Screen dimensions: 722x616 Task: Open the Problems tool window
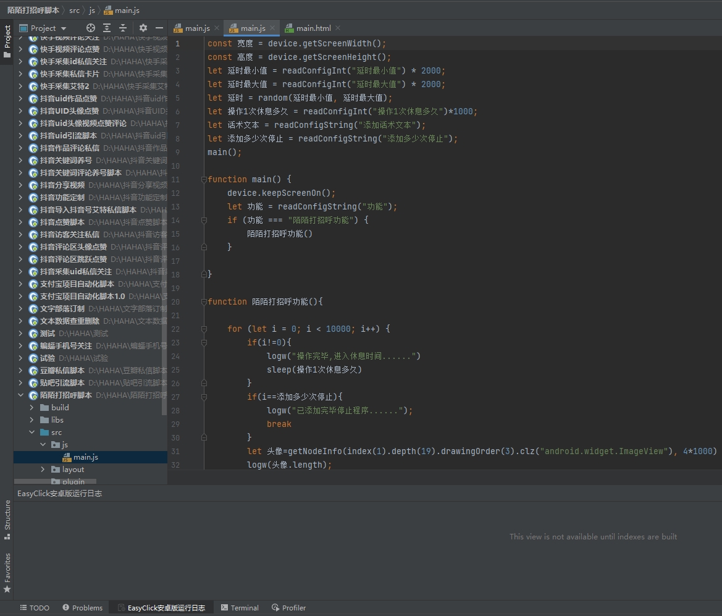[x=82, y=608]
